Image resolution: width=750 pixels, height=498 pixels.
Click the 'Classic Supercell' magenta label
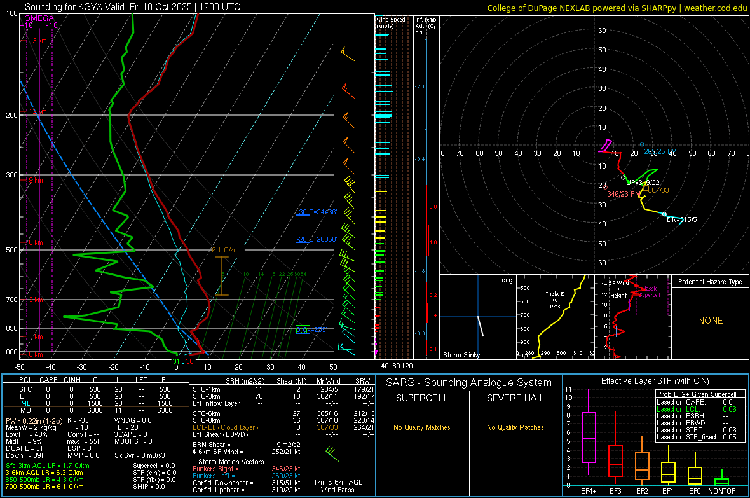click(649, 292)
